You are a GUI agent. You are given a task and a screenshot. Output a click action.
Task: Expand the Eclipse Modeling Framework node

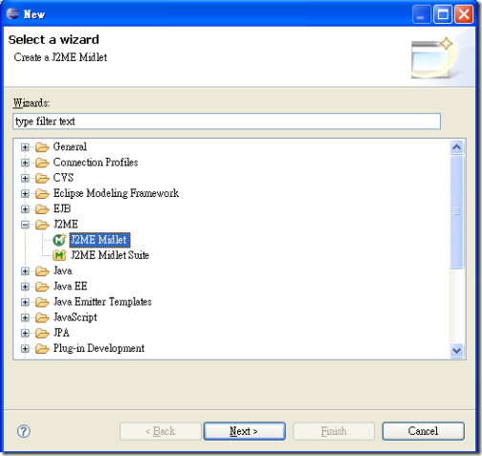click(x=25, y=194)
